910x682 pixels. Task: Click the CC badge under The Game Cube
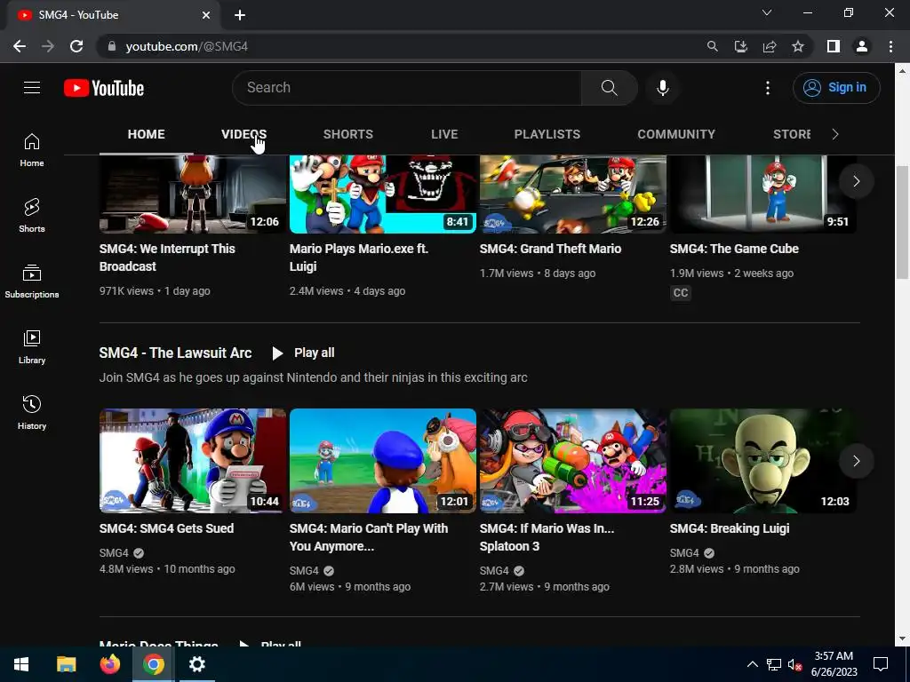[x=681, y=293]
